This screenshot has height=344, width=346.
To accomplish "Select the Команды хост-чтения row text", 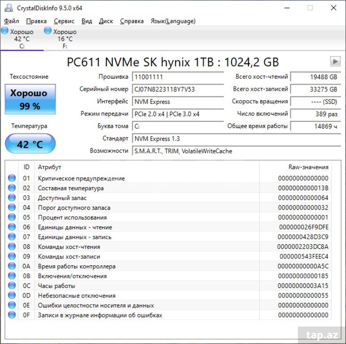I will [x=69, y=247].
